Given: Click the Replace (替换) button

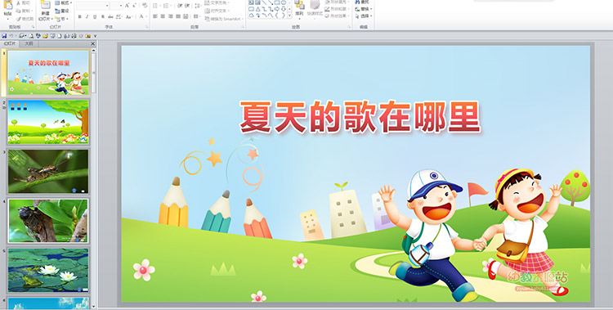Looking at the screenshot, I should coord(364,9).
